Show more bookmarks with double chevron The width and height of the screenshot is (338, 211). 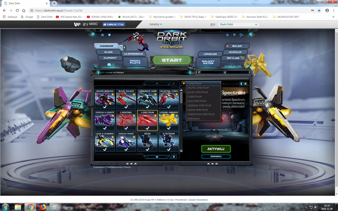coord(333,17)
